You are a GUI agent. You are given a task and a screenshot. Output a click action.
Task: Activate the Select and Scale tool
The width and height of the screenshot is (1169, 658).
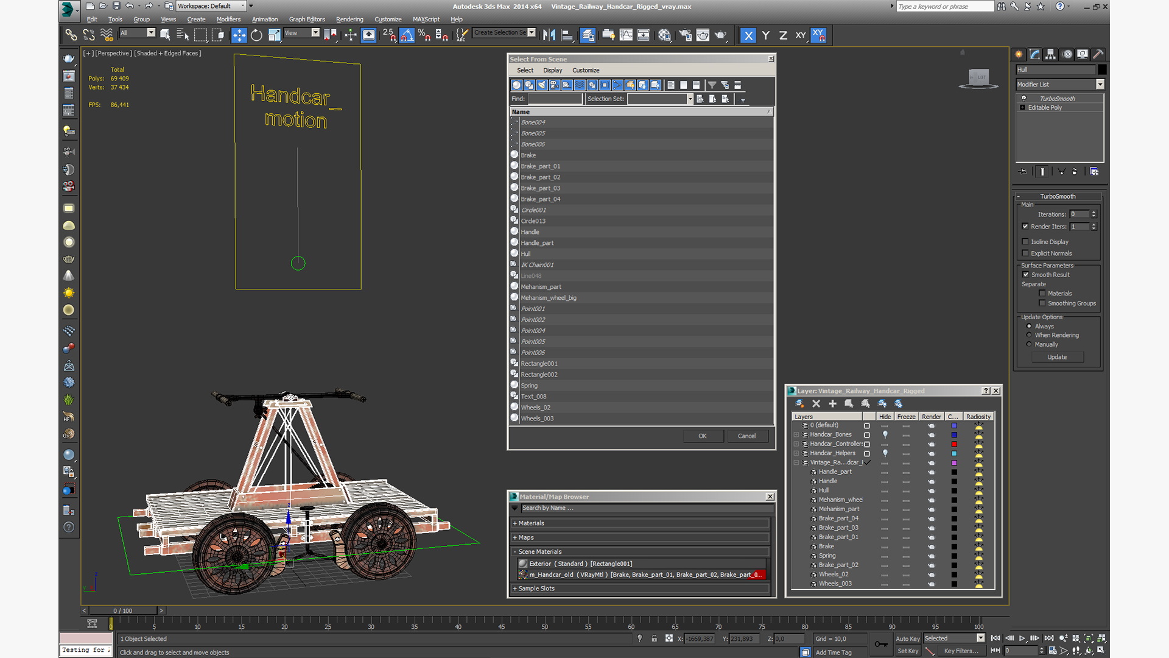(x=275, y=35)
